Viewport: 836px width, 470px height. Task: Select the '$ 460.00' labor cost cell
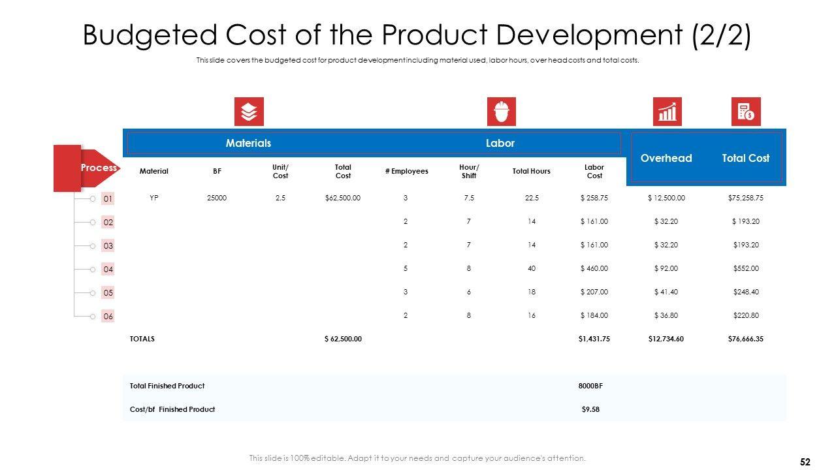pos(594,268)
